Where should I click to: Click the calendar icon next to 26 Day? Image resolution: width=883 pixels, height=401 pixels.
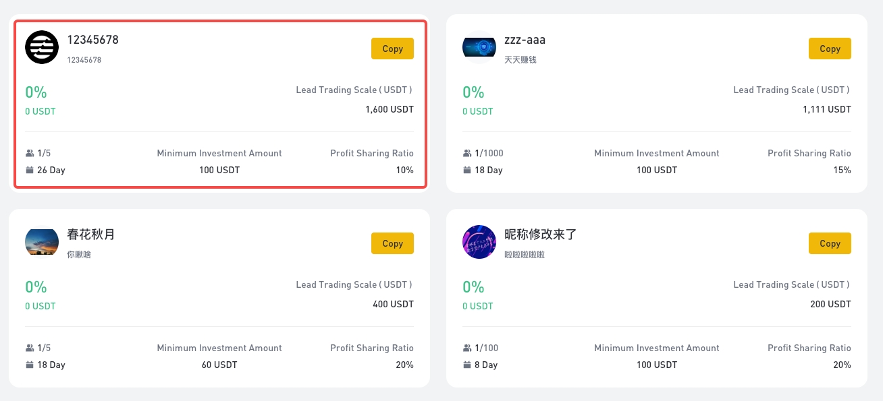29,170
